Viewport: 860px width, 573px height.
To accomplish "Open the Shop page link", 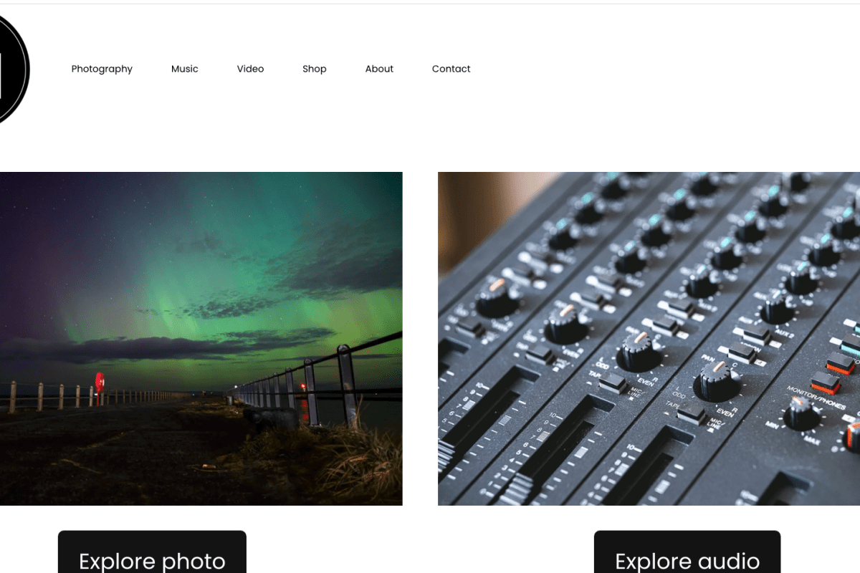I will (x=314, y=69).
